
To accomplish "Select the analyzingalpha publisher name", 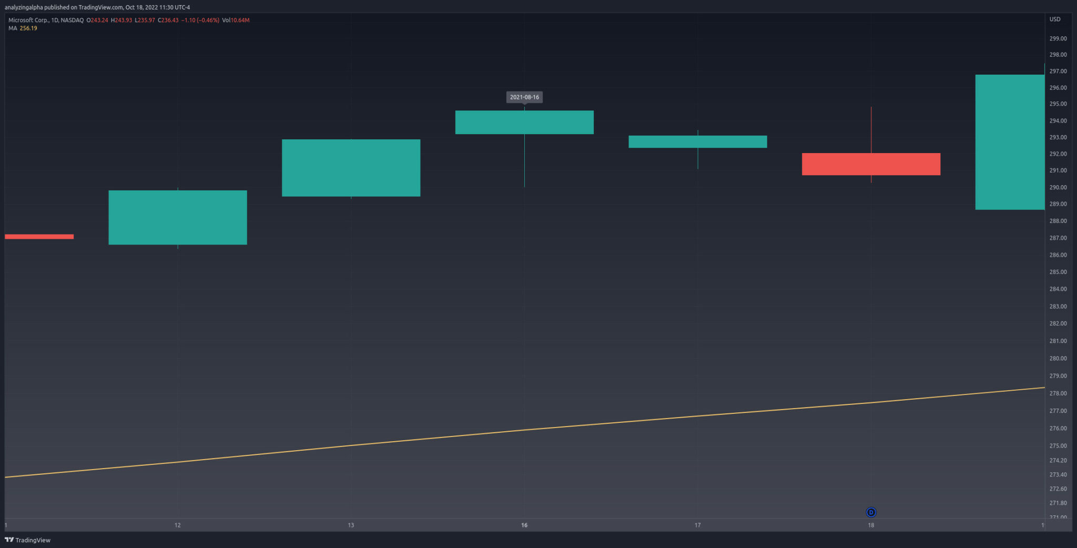I will click(24, 7).
